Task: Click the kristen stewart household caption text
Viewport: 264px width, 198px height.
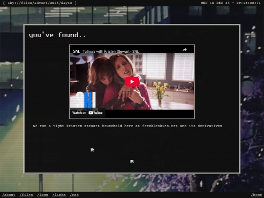Action: [128, 126]
